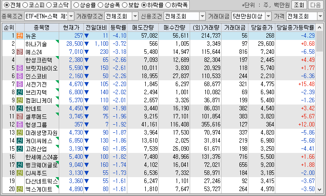
Task: Click the 뉴온 stock name
Action: click(31, 36)
